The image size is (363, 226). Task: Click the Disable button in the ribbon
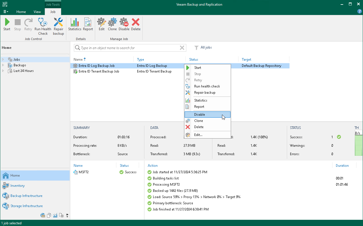124,24
